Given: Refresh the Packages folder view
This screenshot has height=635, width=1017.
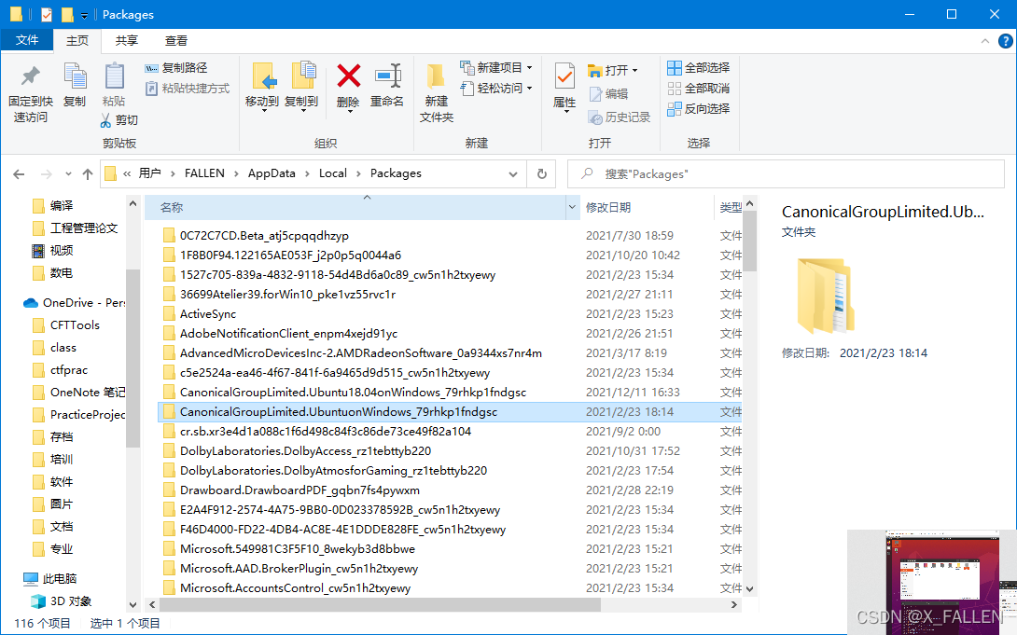Looking at the screenshot, I should pyautogui.click(x=542, y=173).
